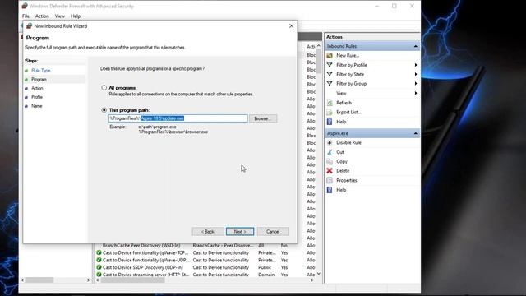Screen dimensions: 526x296
Task: Click the Properties action label
Action: point(347,180)
